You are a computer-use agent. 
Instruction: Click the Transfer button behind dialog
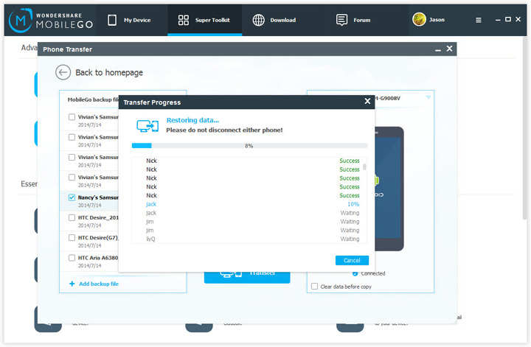247,277
